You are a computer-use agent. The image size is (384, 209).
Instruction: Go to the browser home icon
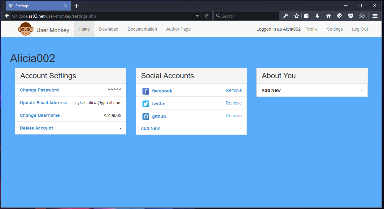pyautogui.click(x=329, y=16)
